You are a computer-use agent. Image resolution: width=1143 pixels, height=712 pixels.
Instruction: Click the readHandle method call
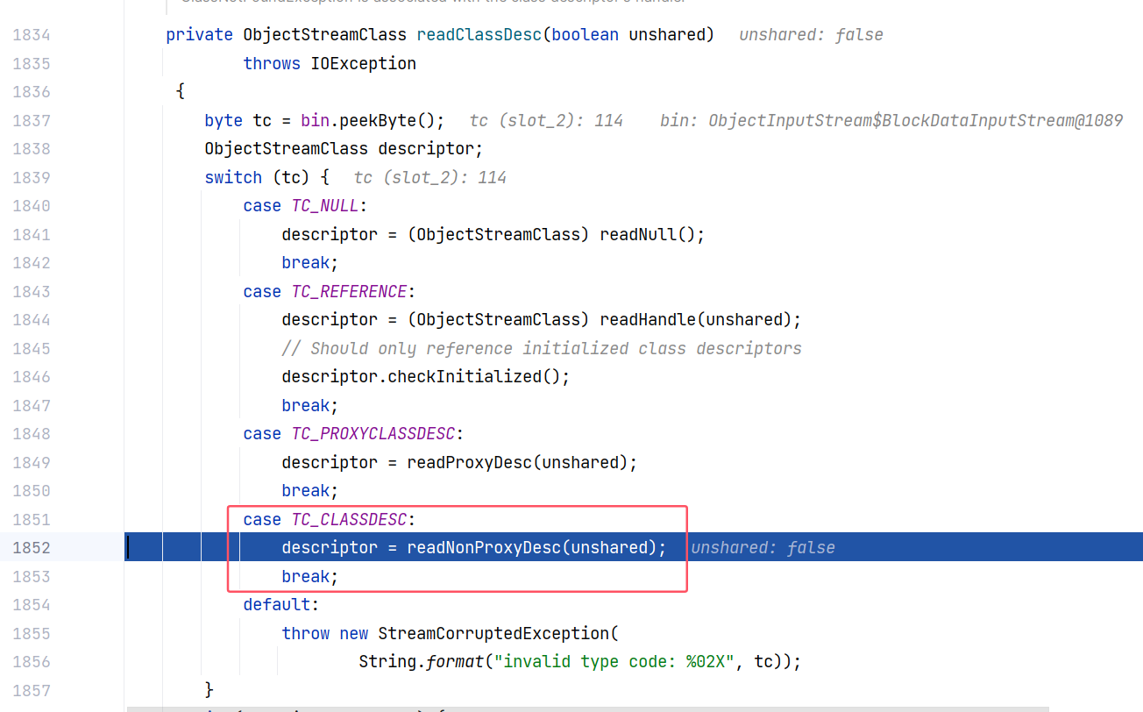point(647,320)
